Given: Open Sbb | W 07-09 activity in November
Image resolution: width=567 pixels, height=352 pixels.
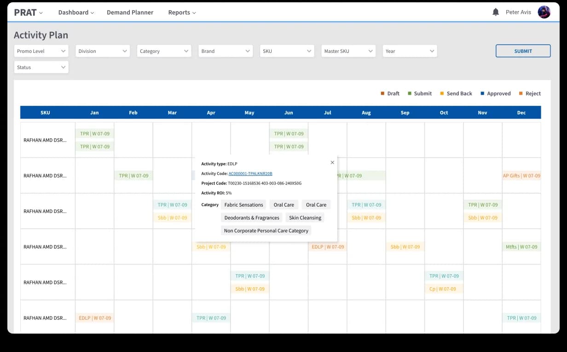Looking at the screenshot, I should [x=482, y=218].
